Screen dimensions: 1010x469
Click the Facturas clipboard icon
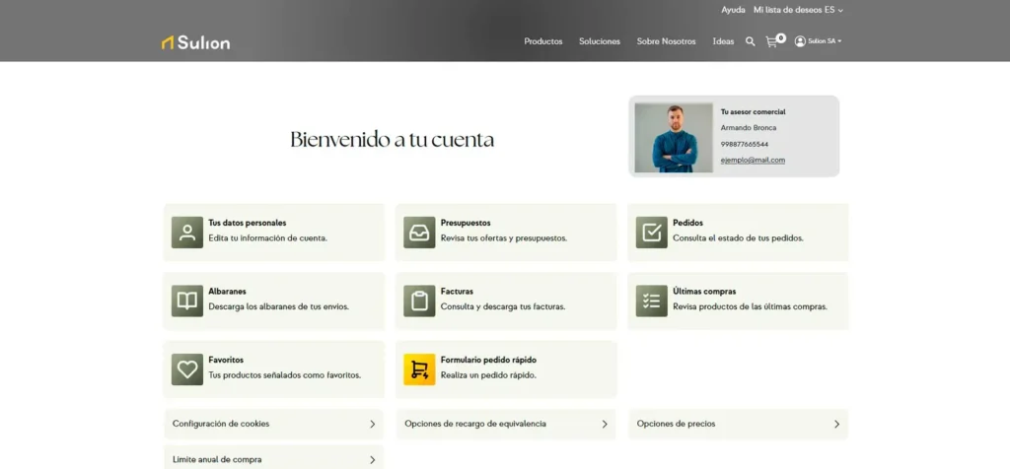tap(419, 301)
